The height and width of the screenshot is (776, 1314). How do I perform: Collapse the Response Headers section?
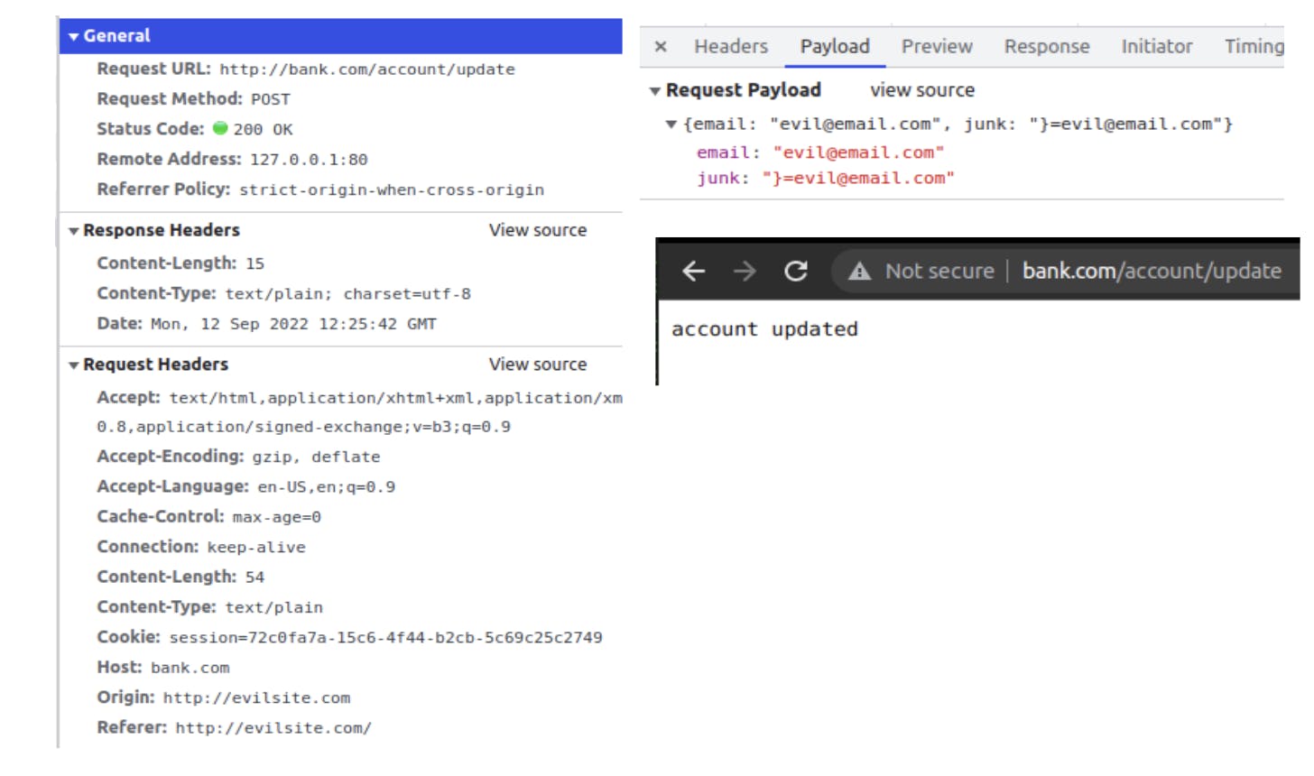click(74, 230)
